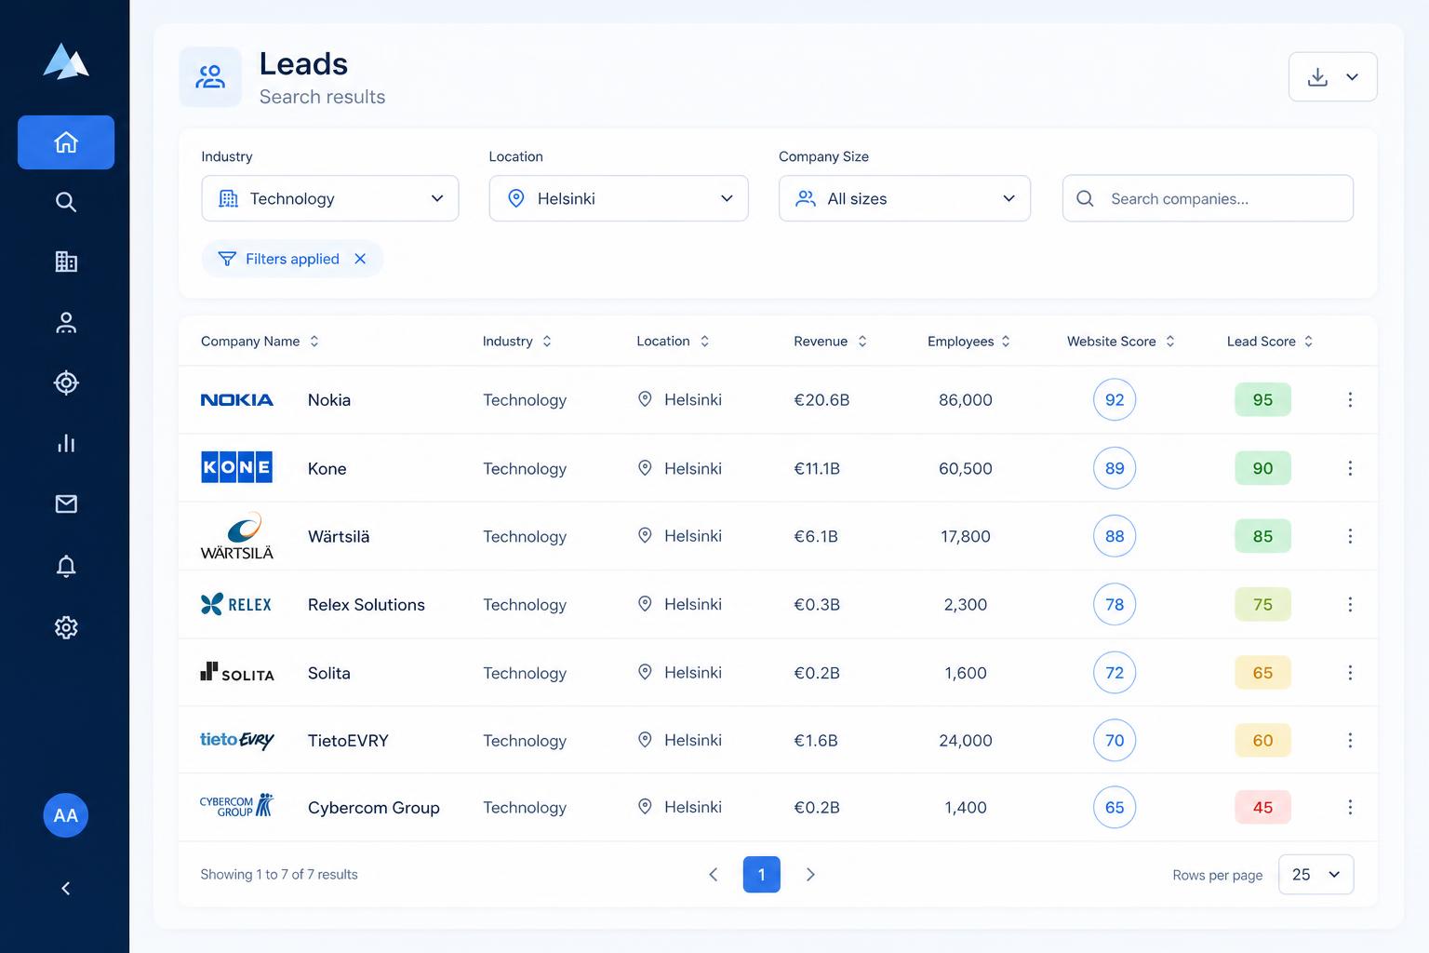Click Nokia's website score 92 badge

[x=1115, y=400]
